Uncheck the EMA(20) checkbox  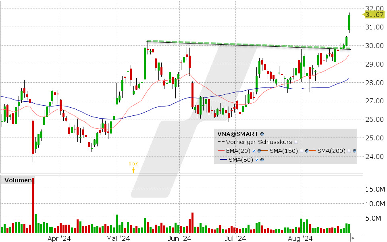click(254, 151)
